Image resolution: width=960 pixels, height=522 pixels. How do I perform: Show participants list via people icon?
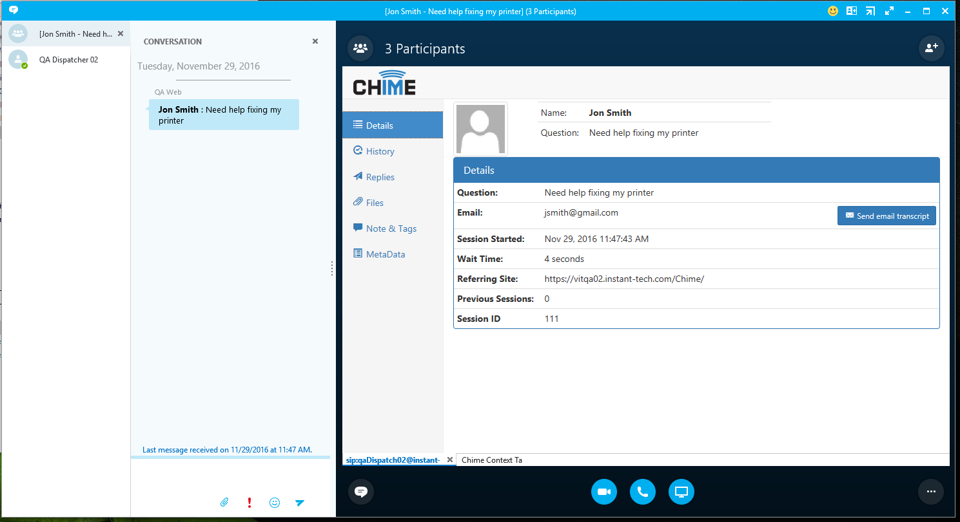pos(360,48)
